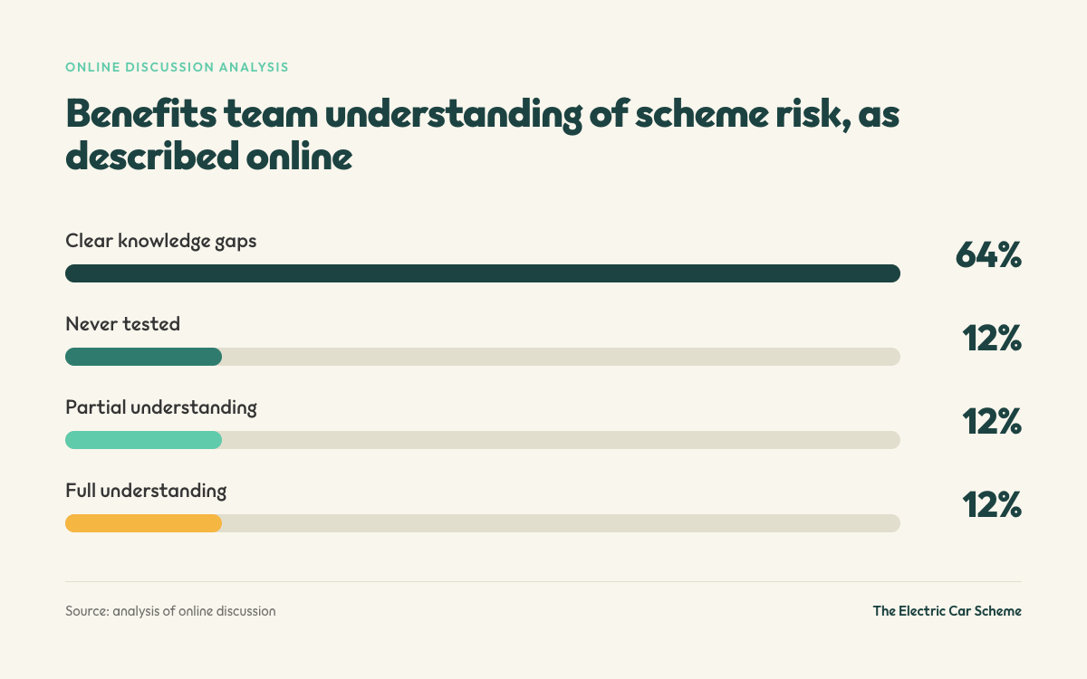Screen dimensions: 1087x679
Task: Click 'The Electric Car Scheme' brand text
Action: (948, 611)
